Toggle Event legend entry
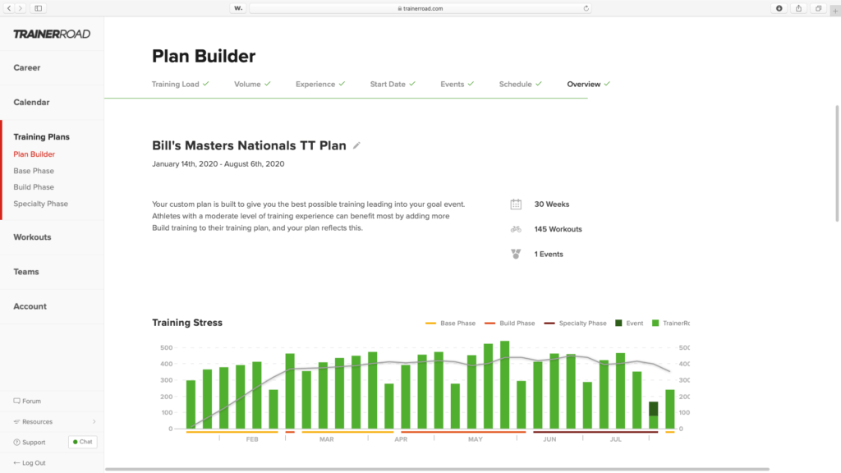This screenshot has width=841, height=473. tap(629, 324)
